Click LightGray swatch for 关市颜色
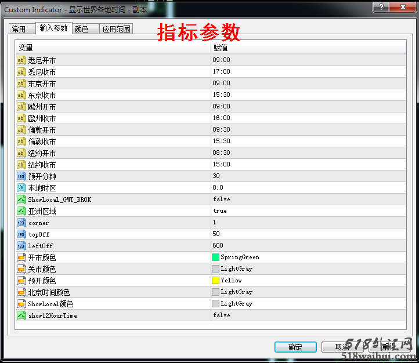419x363 pixels. (215, 268)
